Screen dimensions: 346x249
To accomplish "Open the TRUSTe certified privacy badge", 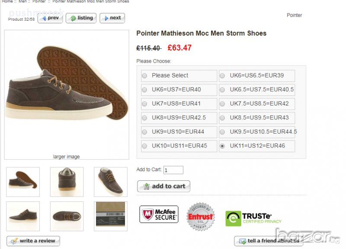I will pyautogui.click(x=253, y=218).
